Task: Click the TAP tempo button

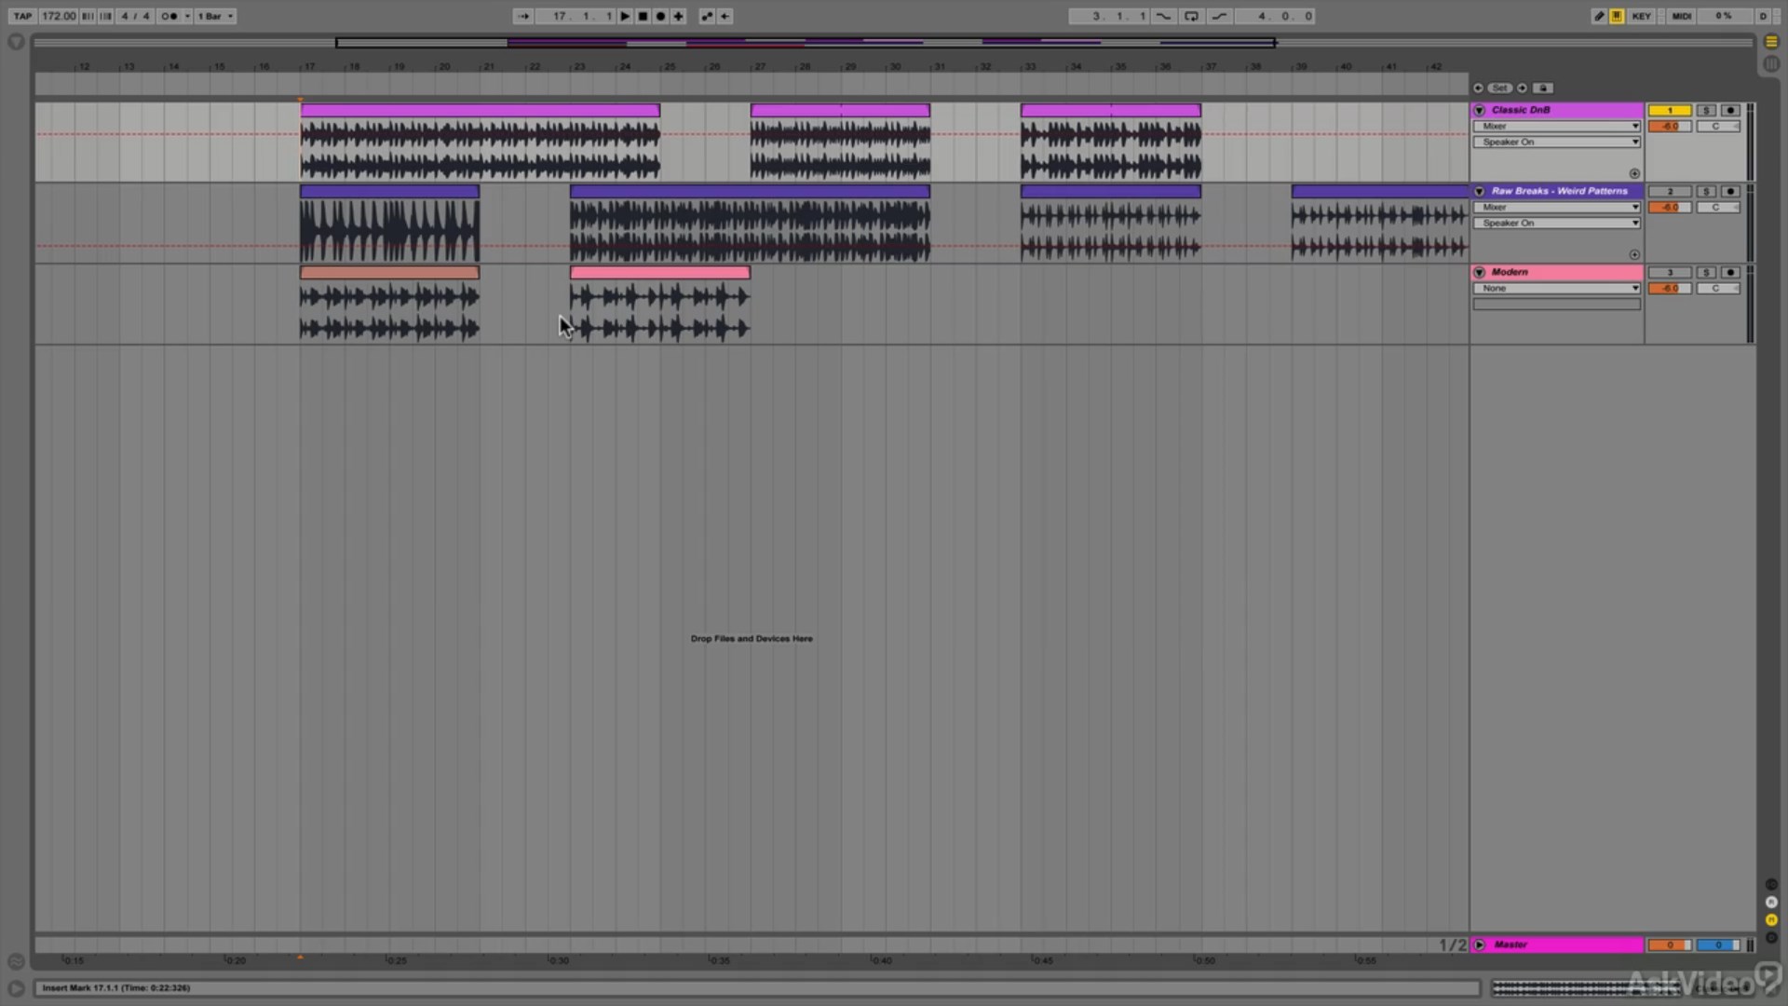Action: tap(22, 16)
